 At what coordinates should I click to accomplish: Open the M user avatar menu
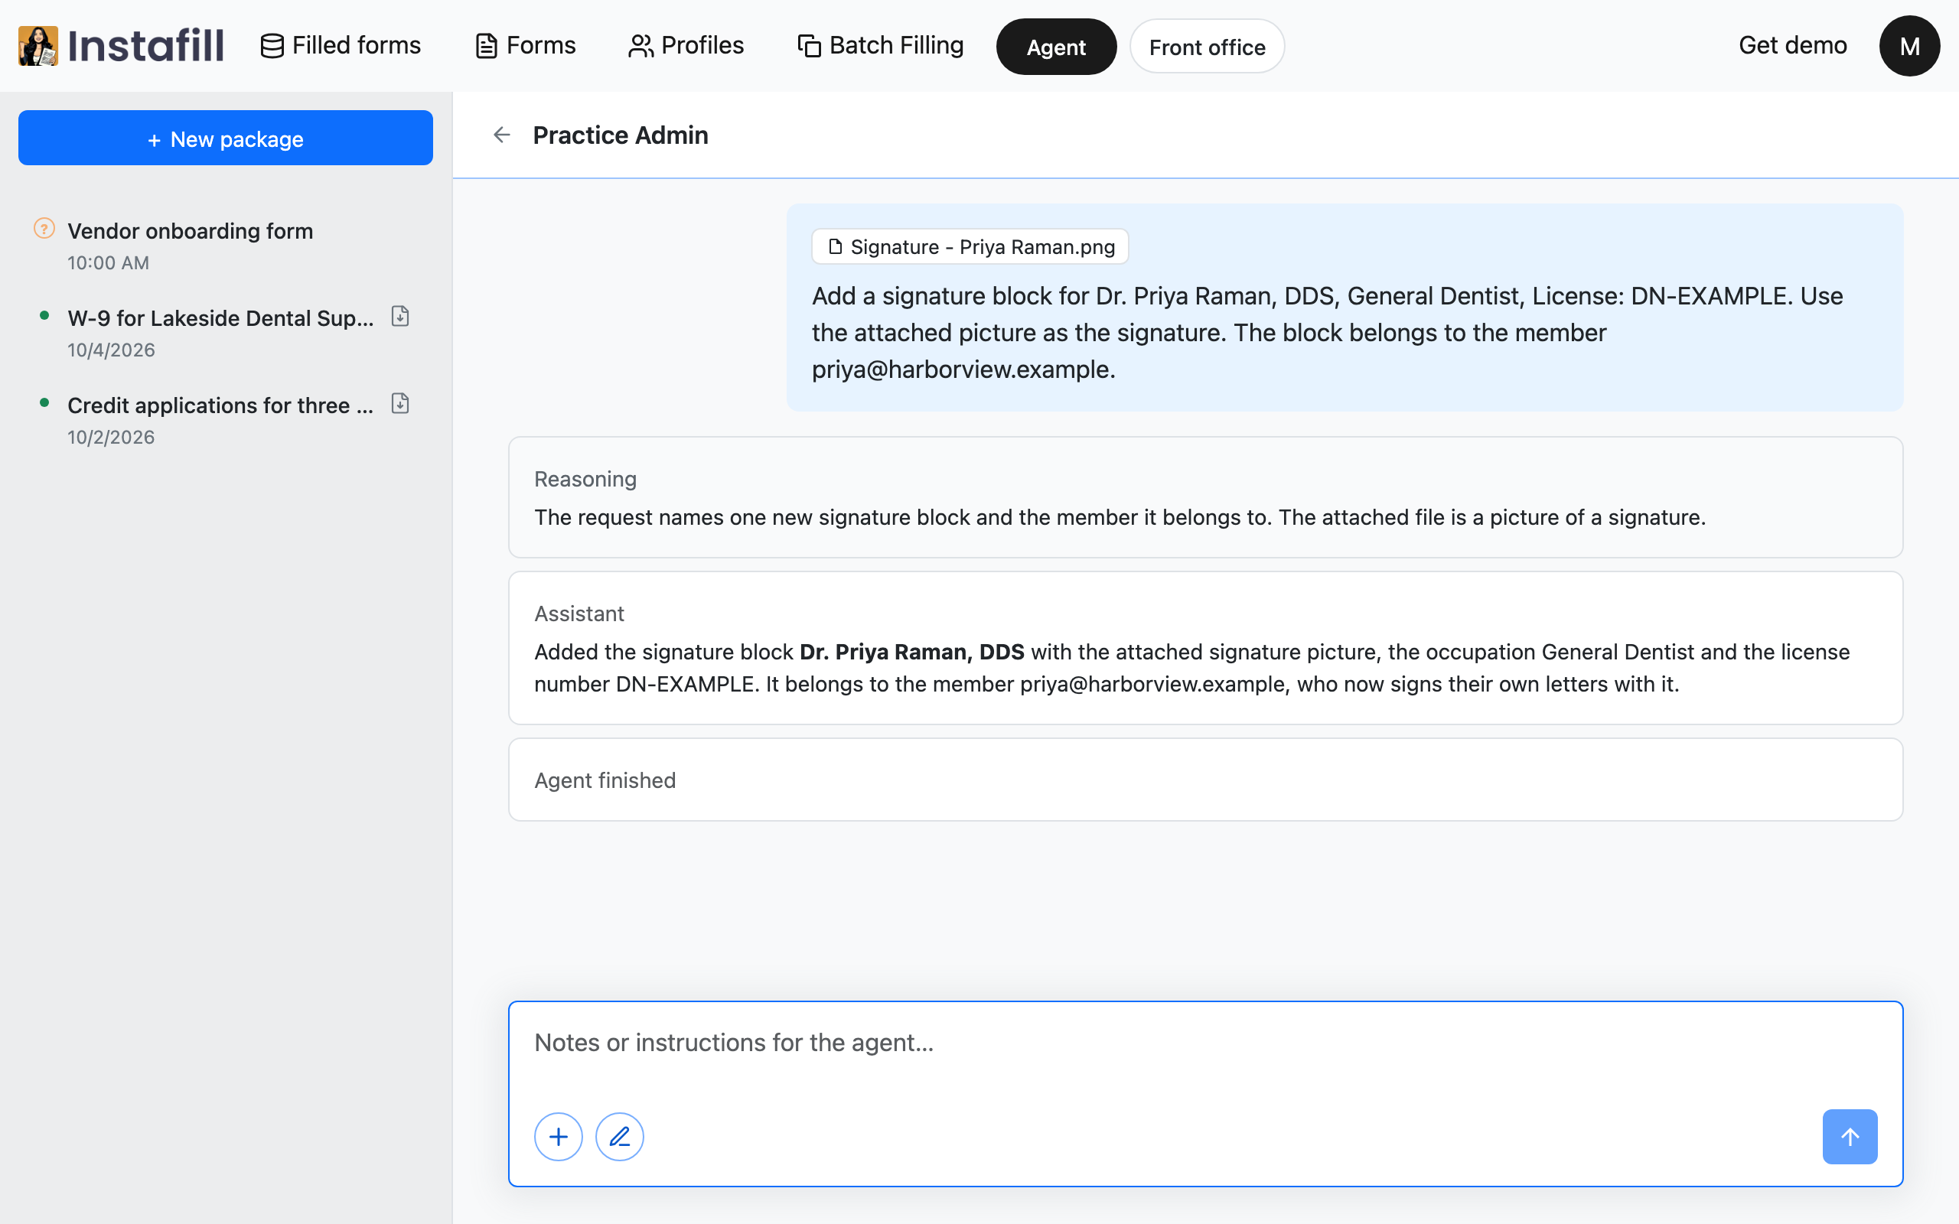pos(1908,46)
